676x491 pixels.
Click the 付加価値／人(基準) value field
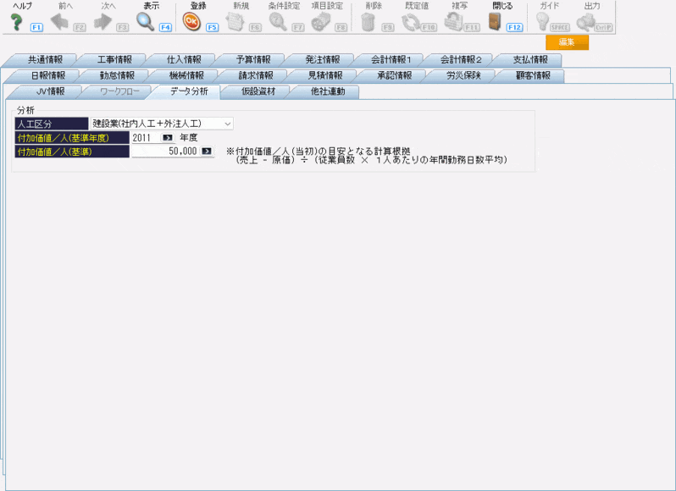coord(165,152)
